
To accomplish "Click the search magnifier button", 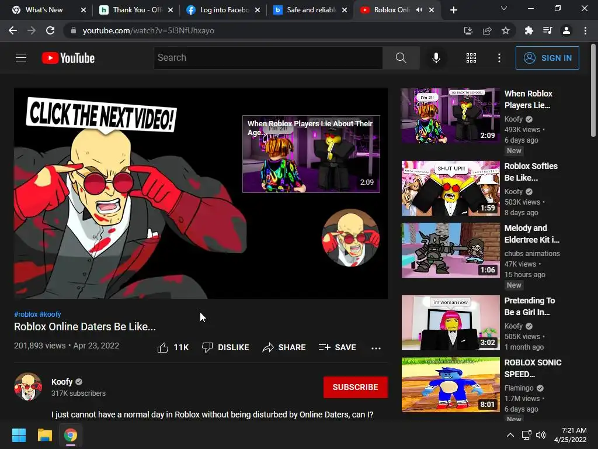I will [x=401, y=58].
